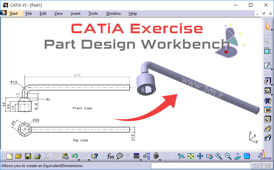The image size is (274, 170).
Task: Click the status bar dialog box icon
Action: pos(256,165)
